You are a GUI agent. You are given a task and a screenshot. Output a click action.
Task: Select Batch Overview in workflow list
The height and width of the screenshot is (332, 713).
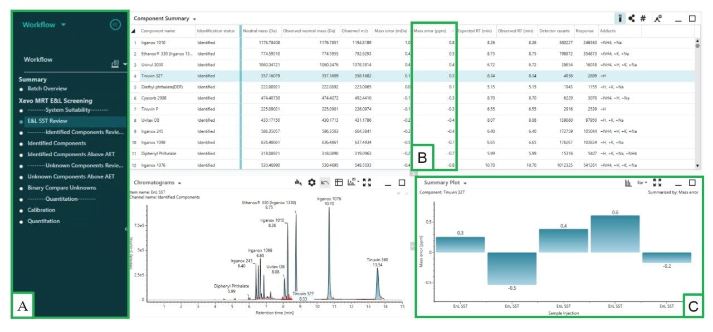click(x=47, y=88)
